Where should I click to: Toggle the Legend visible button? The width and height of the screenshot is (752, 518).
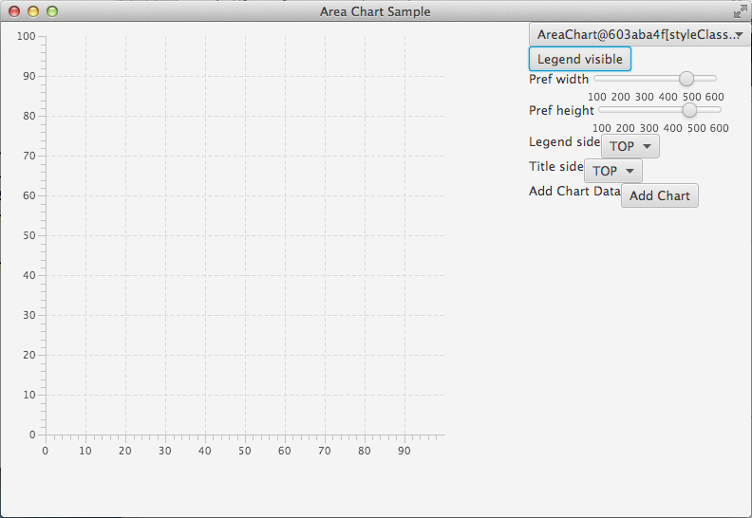[579, 59]
